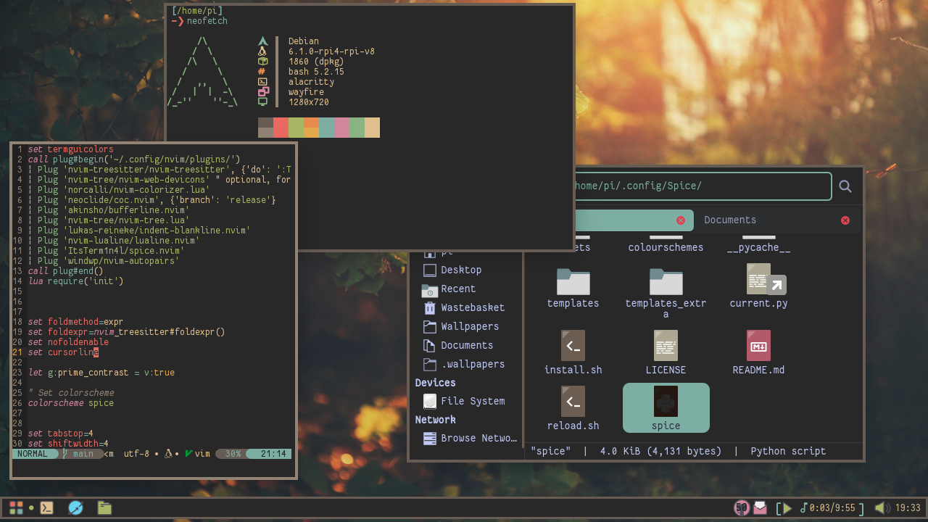
Task: Pick the beige swatch in the neofetch palette
Action: [x=373, y=128]
